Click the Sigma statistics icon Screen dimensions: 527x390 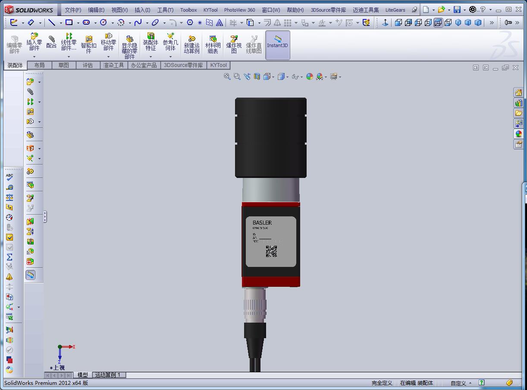tap(9, 257)
